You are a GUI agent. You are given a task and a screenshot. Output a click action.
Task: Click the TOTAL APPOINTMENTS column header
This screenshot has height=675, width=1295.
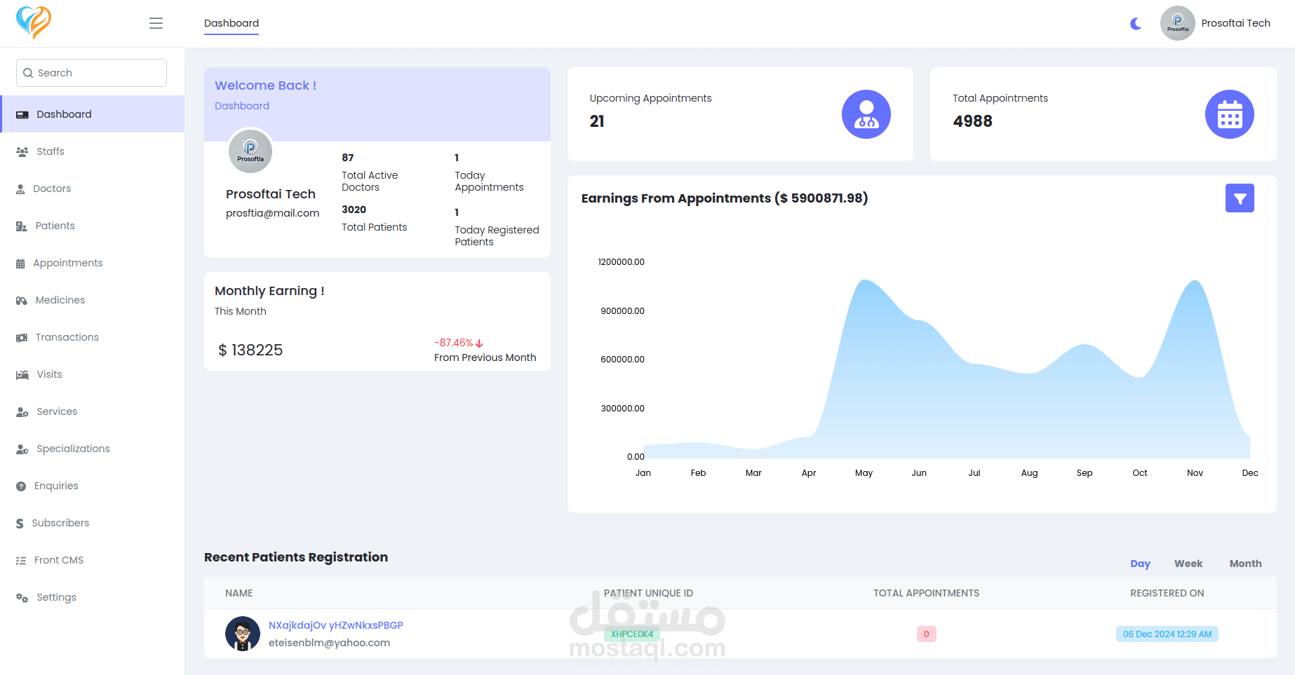926,593
